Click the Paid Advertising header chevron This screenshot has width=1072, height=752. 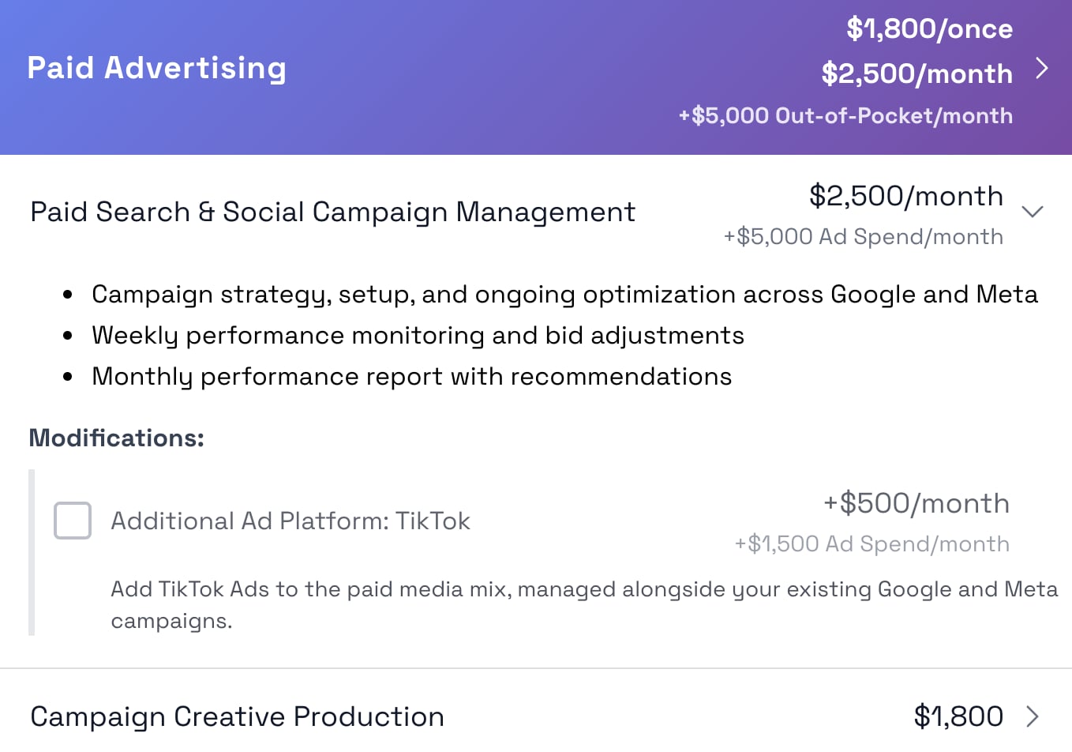(x=1042, y=69)
